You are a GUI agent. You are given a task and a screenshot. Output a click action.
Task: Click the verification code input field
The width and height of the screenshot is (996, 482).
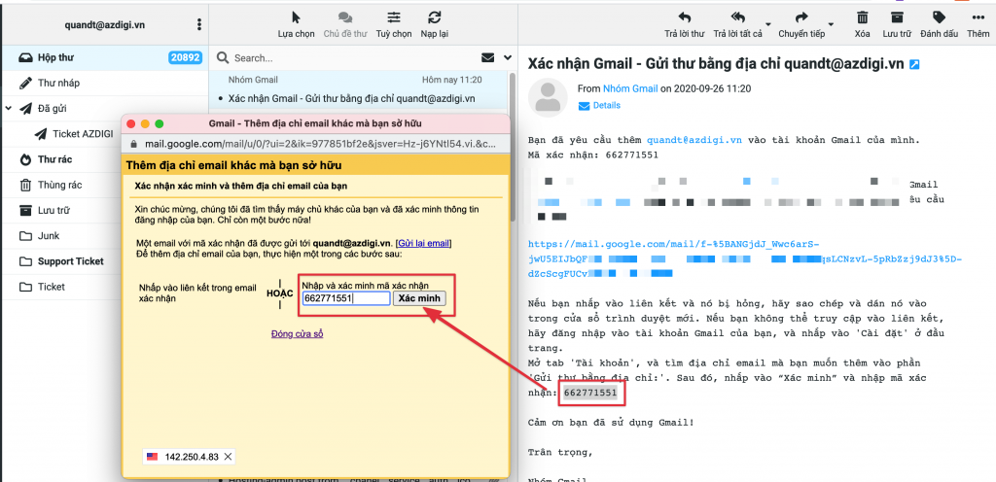tap(346, 298)
